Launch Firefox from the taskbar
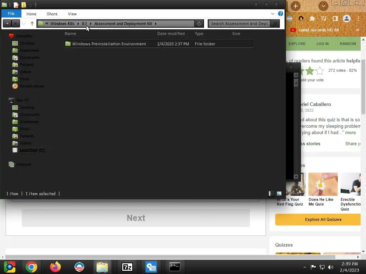 pos(55,267)
